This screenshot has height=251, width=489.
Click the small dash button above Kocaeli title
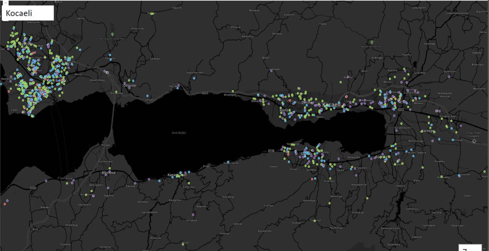point(5,3)
